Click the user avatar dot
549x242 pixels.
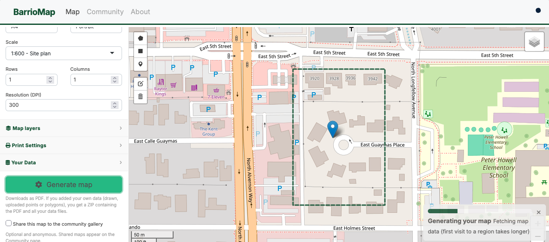coord(538,11)
